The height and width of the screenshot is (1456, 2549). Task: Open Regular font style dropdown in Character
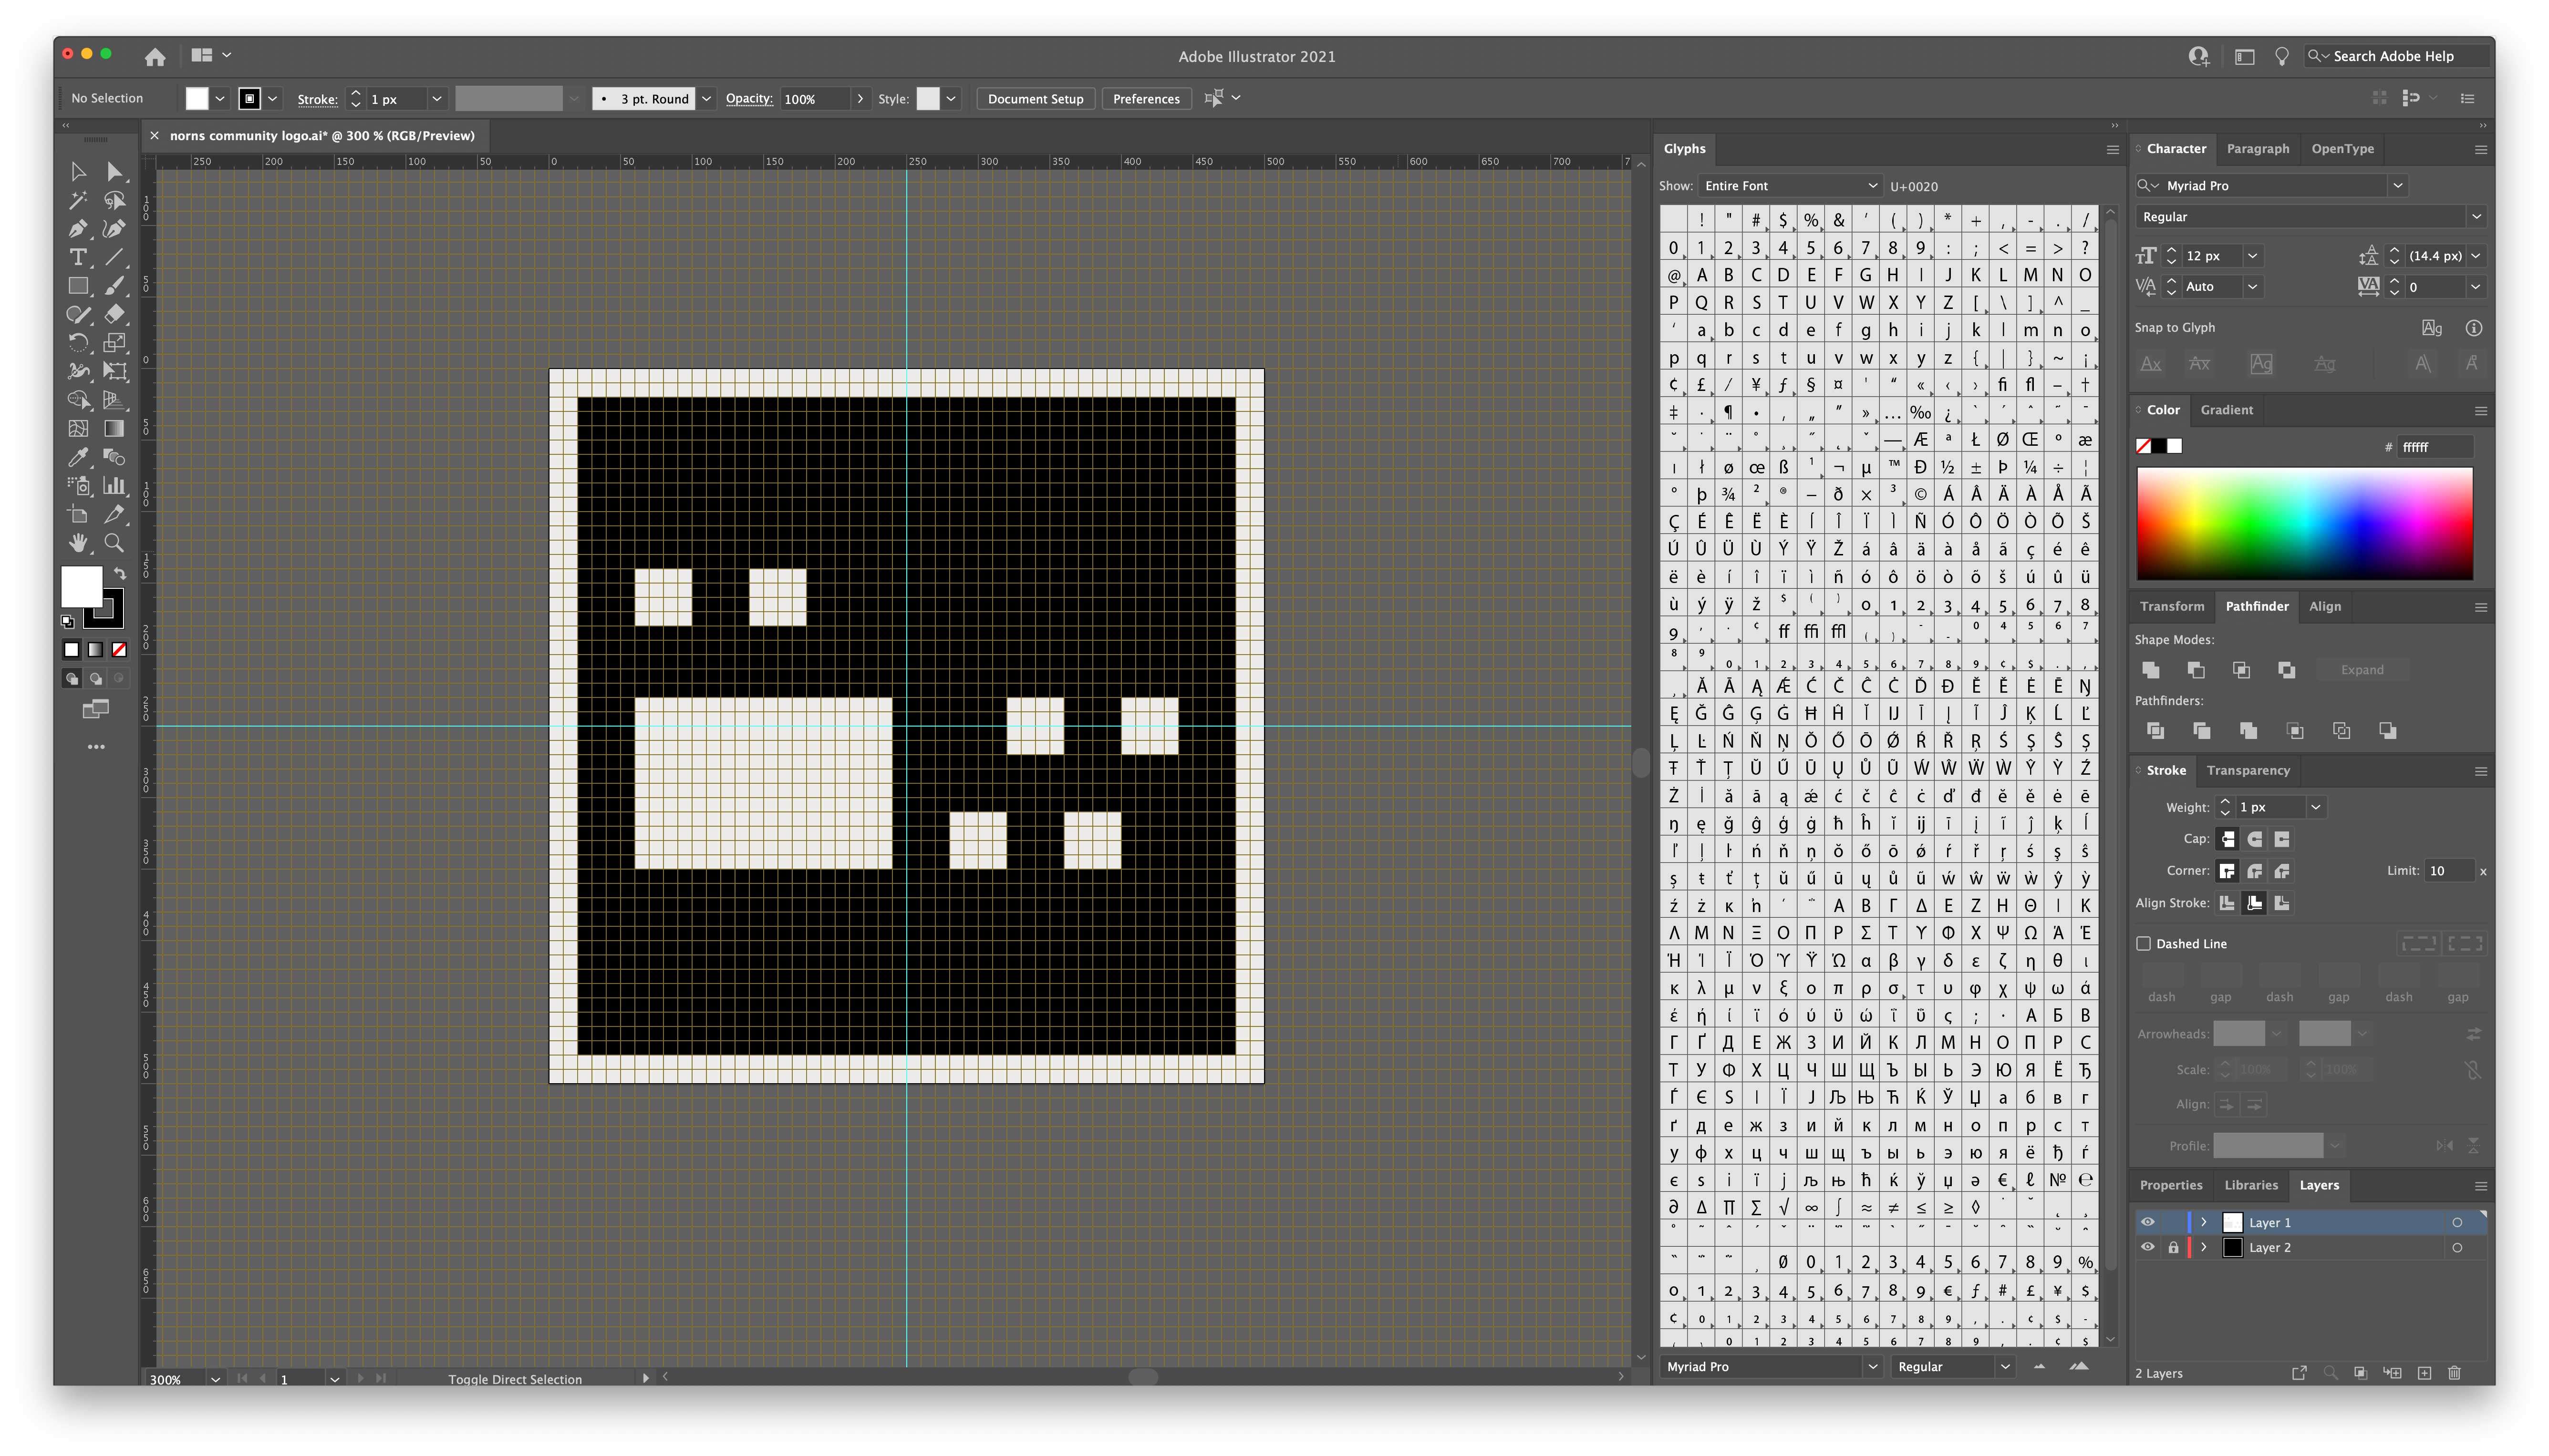point(2476,217)
